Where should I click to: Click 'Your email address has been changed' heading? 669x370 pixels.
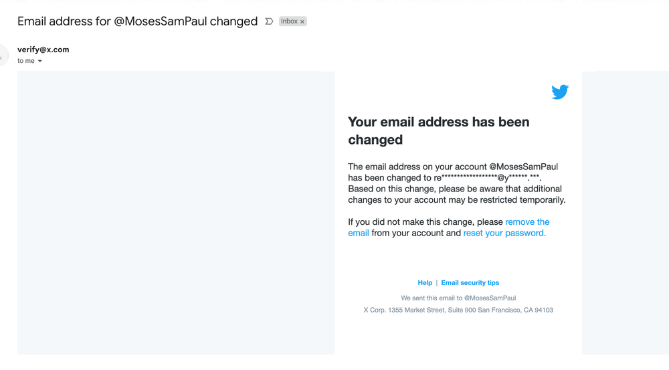tap(439, 130)
